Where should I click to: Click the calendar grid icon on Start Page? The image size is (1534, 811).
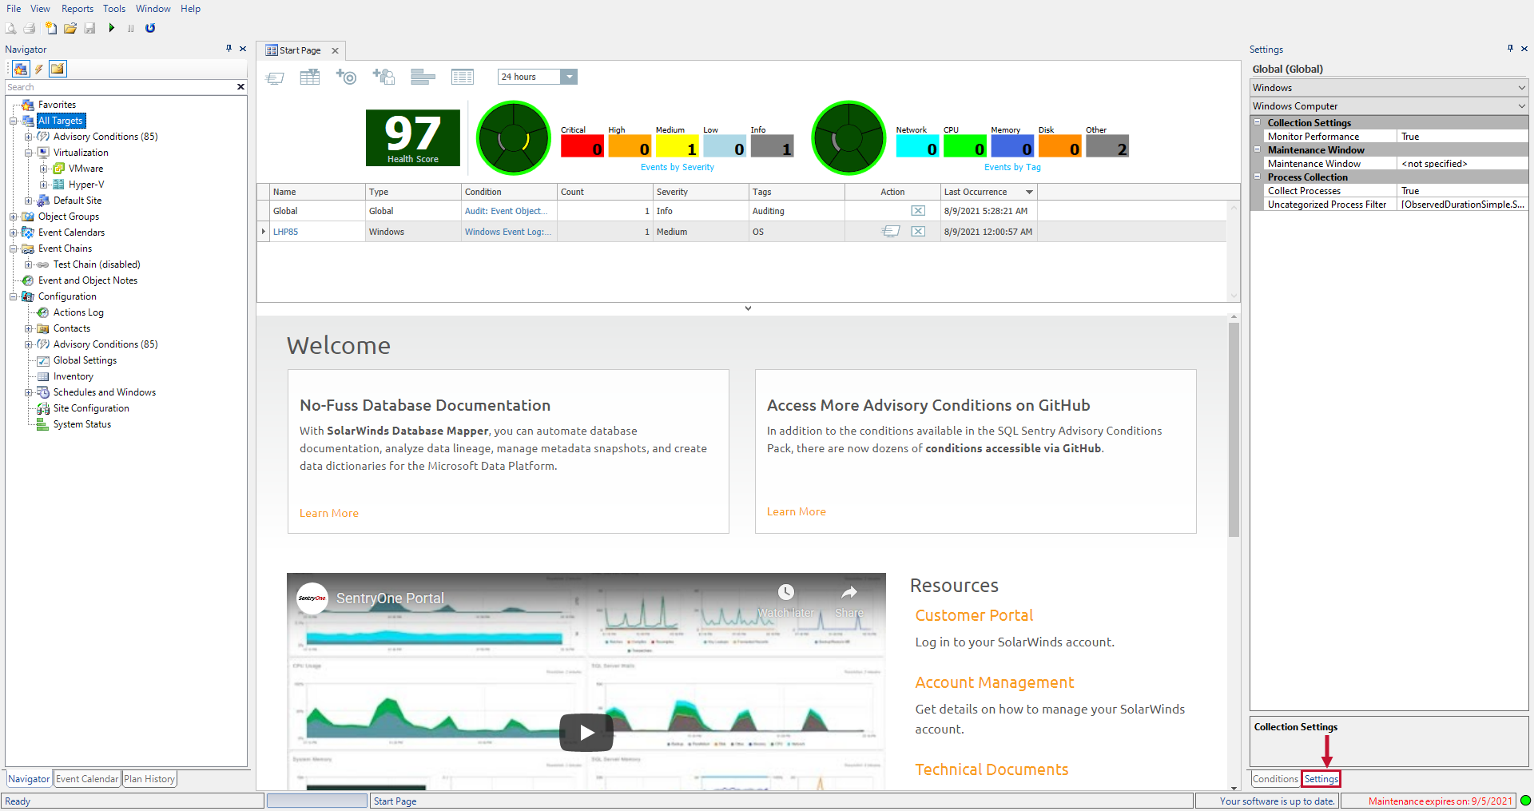pos(309,77)
